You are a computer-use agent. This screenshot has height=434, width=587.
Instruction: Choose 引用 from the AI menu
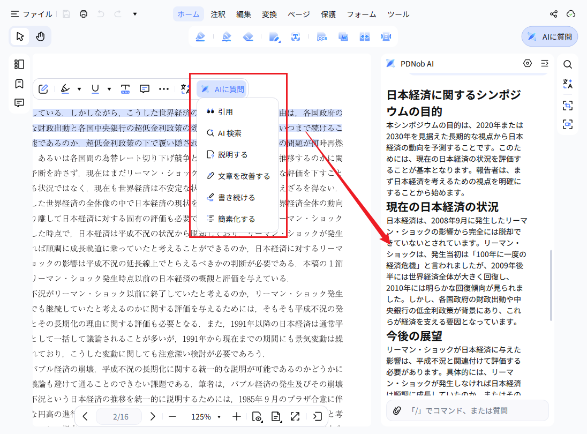click(x=238, y=111)
